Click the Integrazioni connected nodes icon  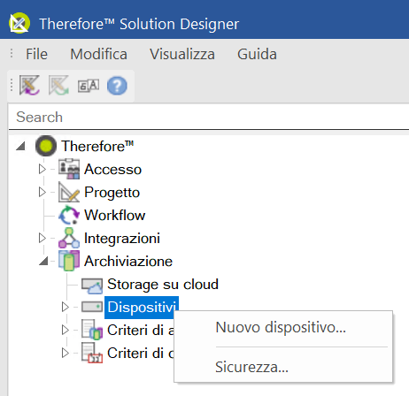tap(69, 238)
